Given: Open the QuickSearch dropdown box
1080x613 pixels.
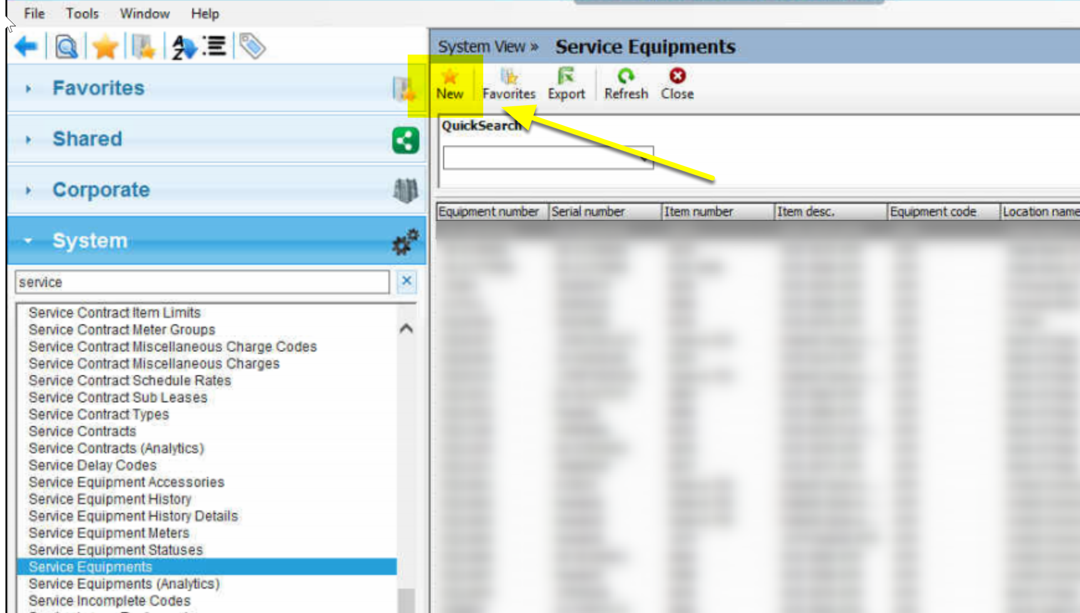Looking at the screenshot, I should [548, 158].
